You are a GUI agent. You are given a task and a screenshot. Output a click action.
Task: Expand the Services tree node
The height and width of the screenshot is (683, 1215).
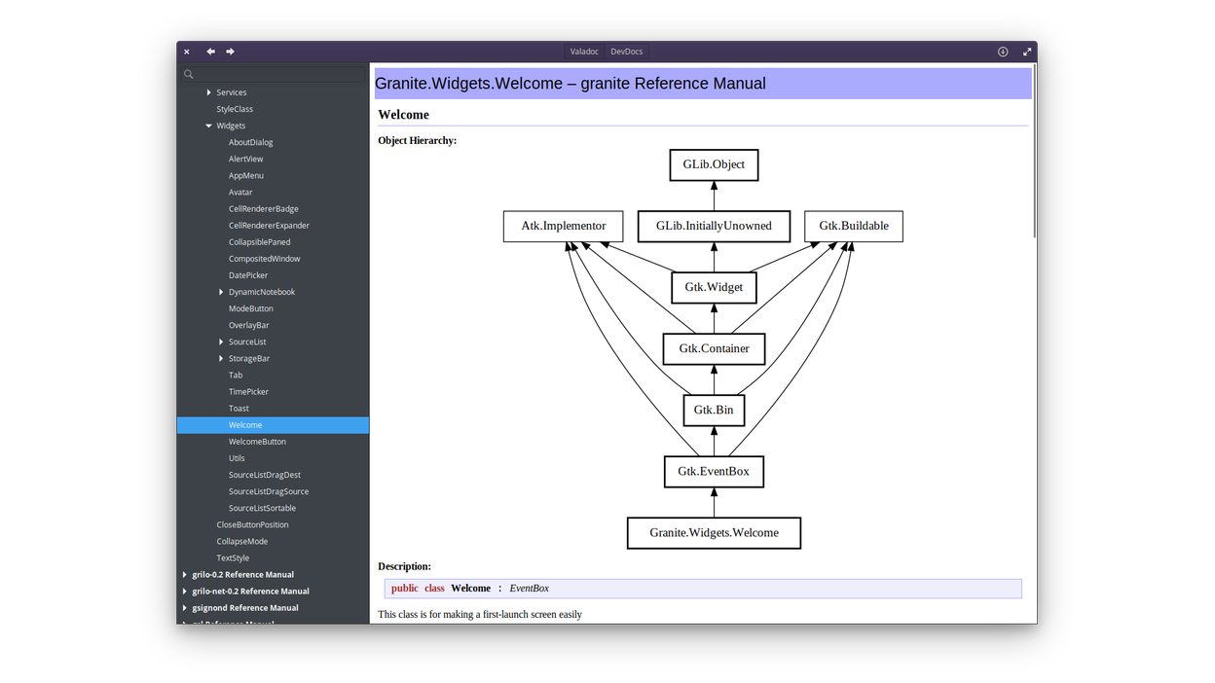coord(208,92)
